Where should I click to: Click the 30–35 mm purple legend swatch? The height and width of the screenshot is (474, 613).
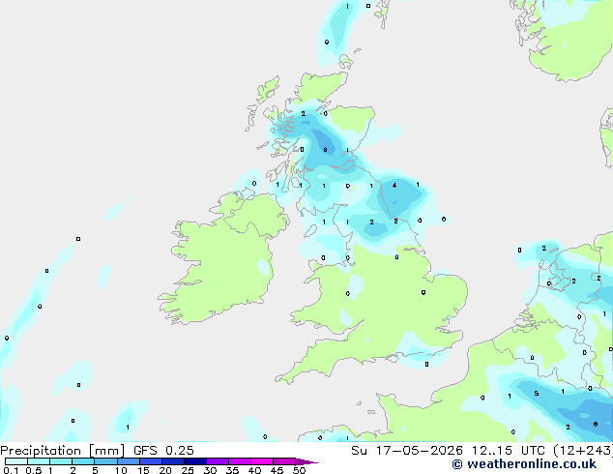(218, 461)
